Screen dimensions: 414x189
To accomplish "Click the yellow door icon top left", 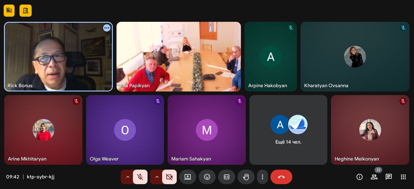I will coord(26,11).
